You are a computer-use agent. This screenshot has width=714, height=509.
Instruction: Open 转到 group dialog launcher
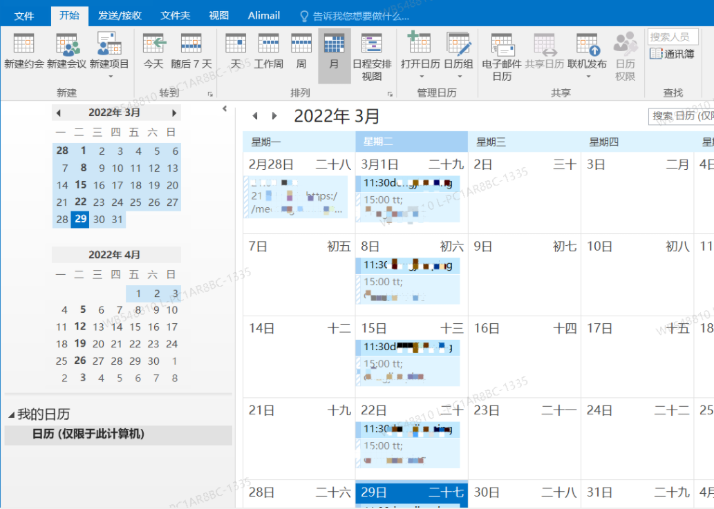coord(210,94)
